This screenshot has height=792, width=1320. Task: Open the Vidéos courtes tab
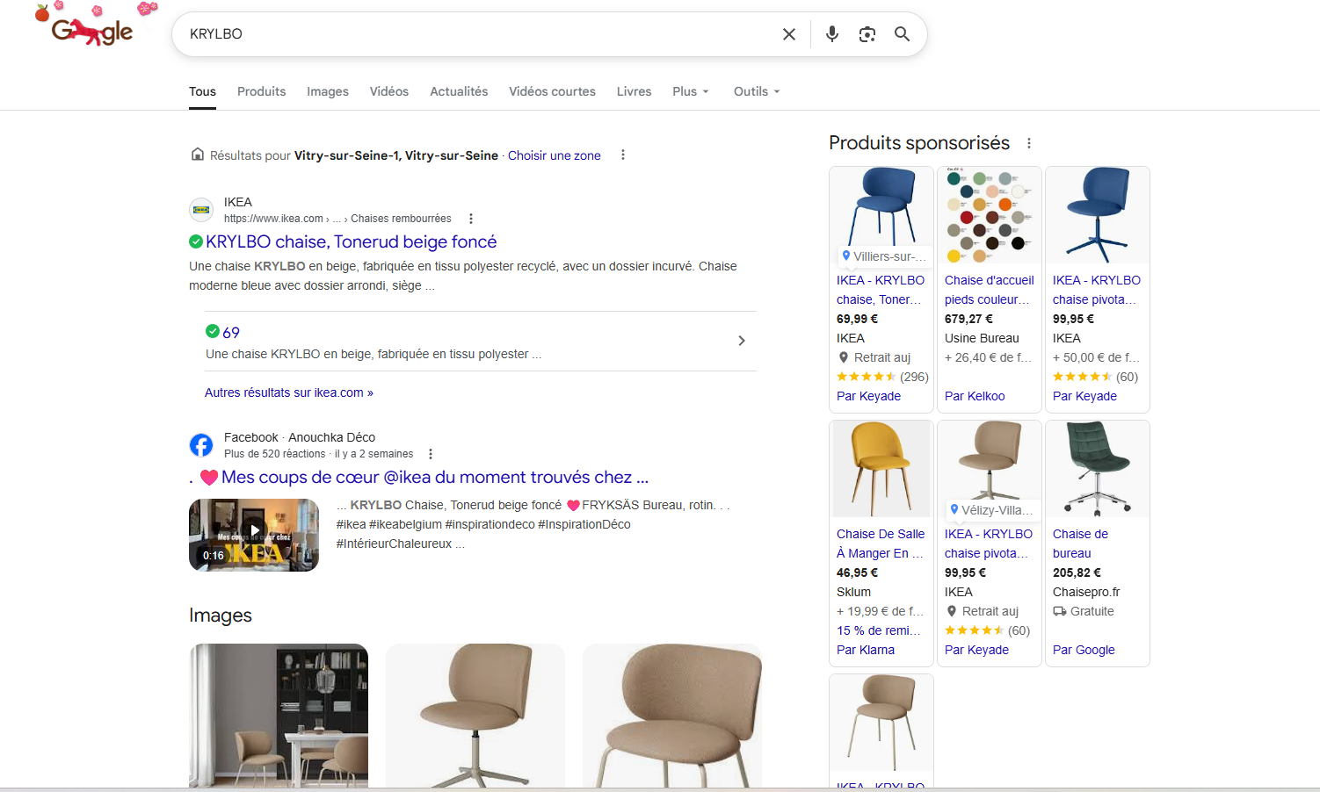[552, 91]
